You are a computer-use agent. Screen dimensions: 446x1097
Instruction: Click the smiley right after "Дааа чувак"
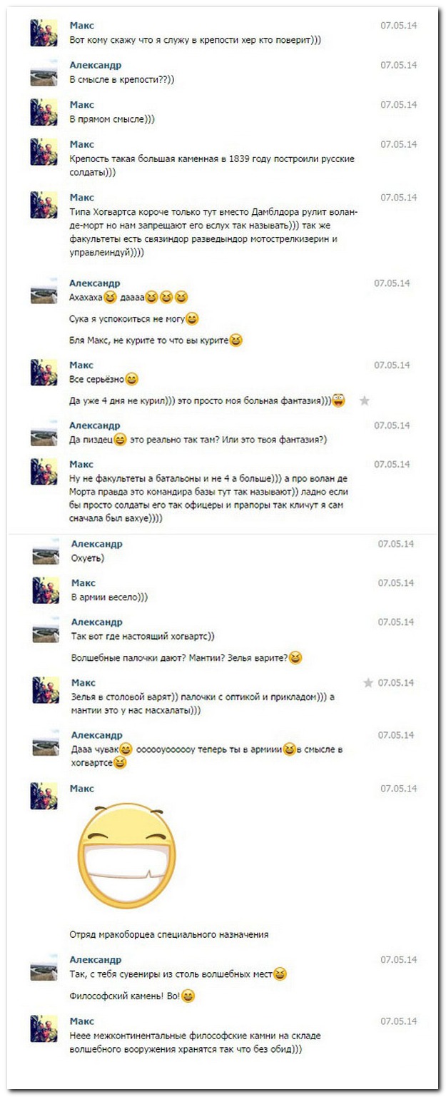click(x=126, y=749)
